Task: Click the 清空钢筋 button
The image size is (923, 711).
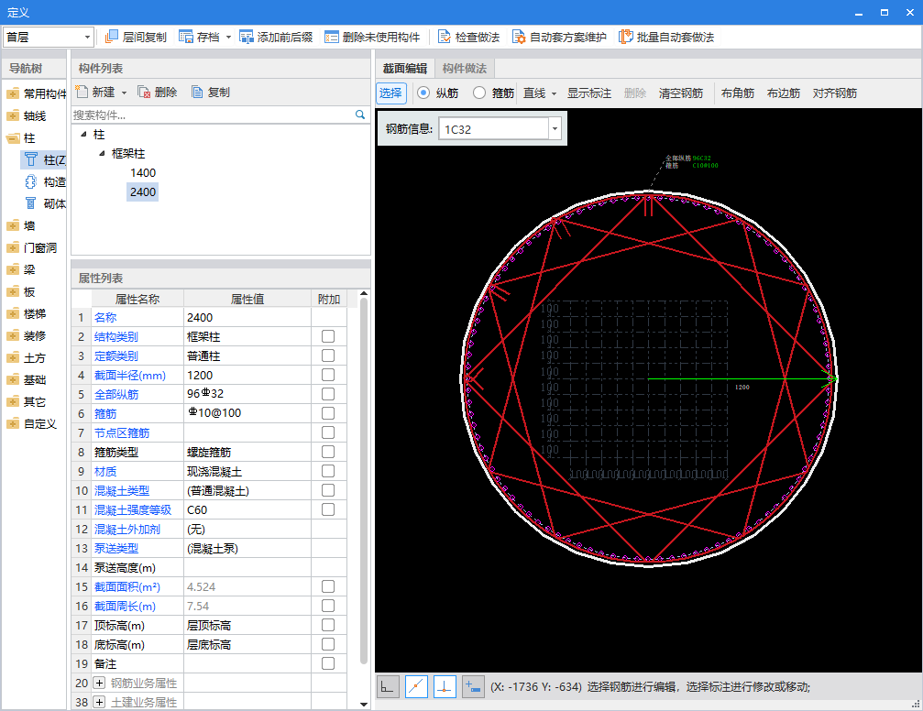Action: point(680,93)
